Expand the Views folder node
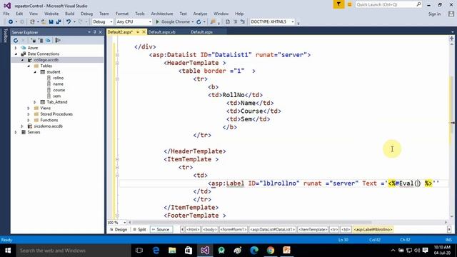The height and width of the screenshot is (257, 457). [x=29, y=108]
